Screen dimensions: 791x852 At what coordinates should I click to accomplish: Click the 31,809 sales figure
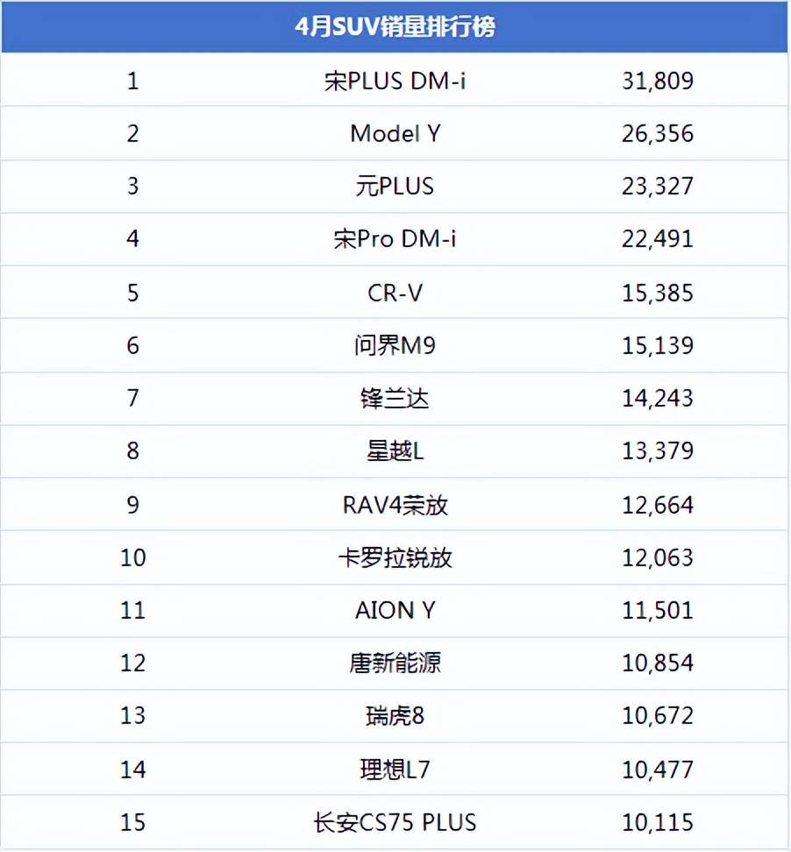658,82
